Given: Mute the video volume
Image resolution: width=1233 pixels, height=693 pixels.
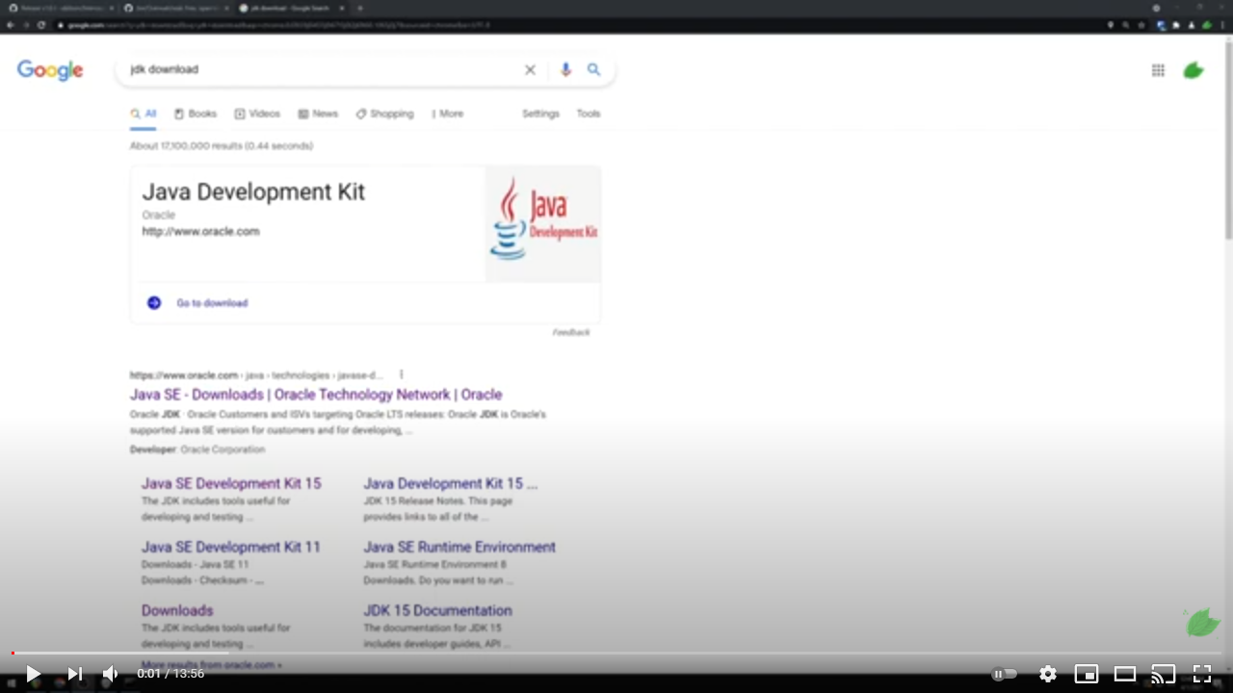Looking at the screenshot, I should coord(110,674).
